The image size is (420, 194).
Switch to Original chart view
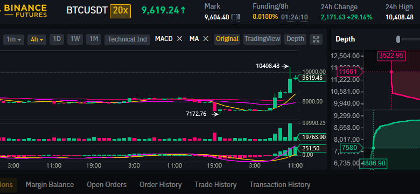tap(227, 39)
